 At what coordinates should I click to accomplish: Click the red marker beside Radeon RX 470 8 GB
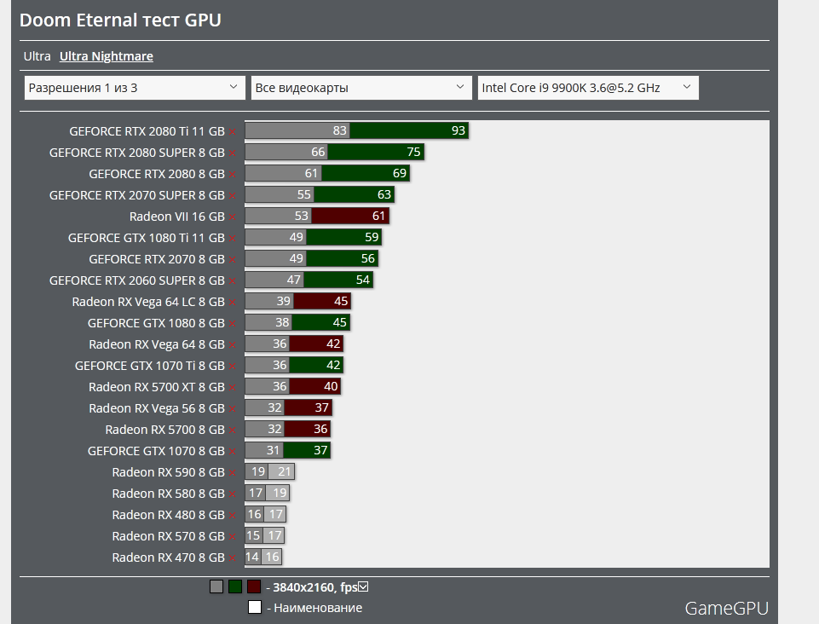(x=234, y=558)
